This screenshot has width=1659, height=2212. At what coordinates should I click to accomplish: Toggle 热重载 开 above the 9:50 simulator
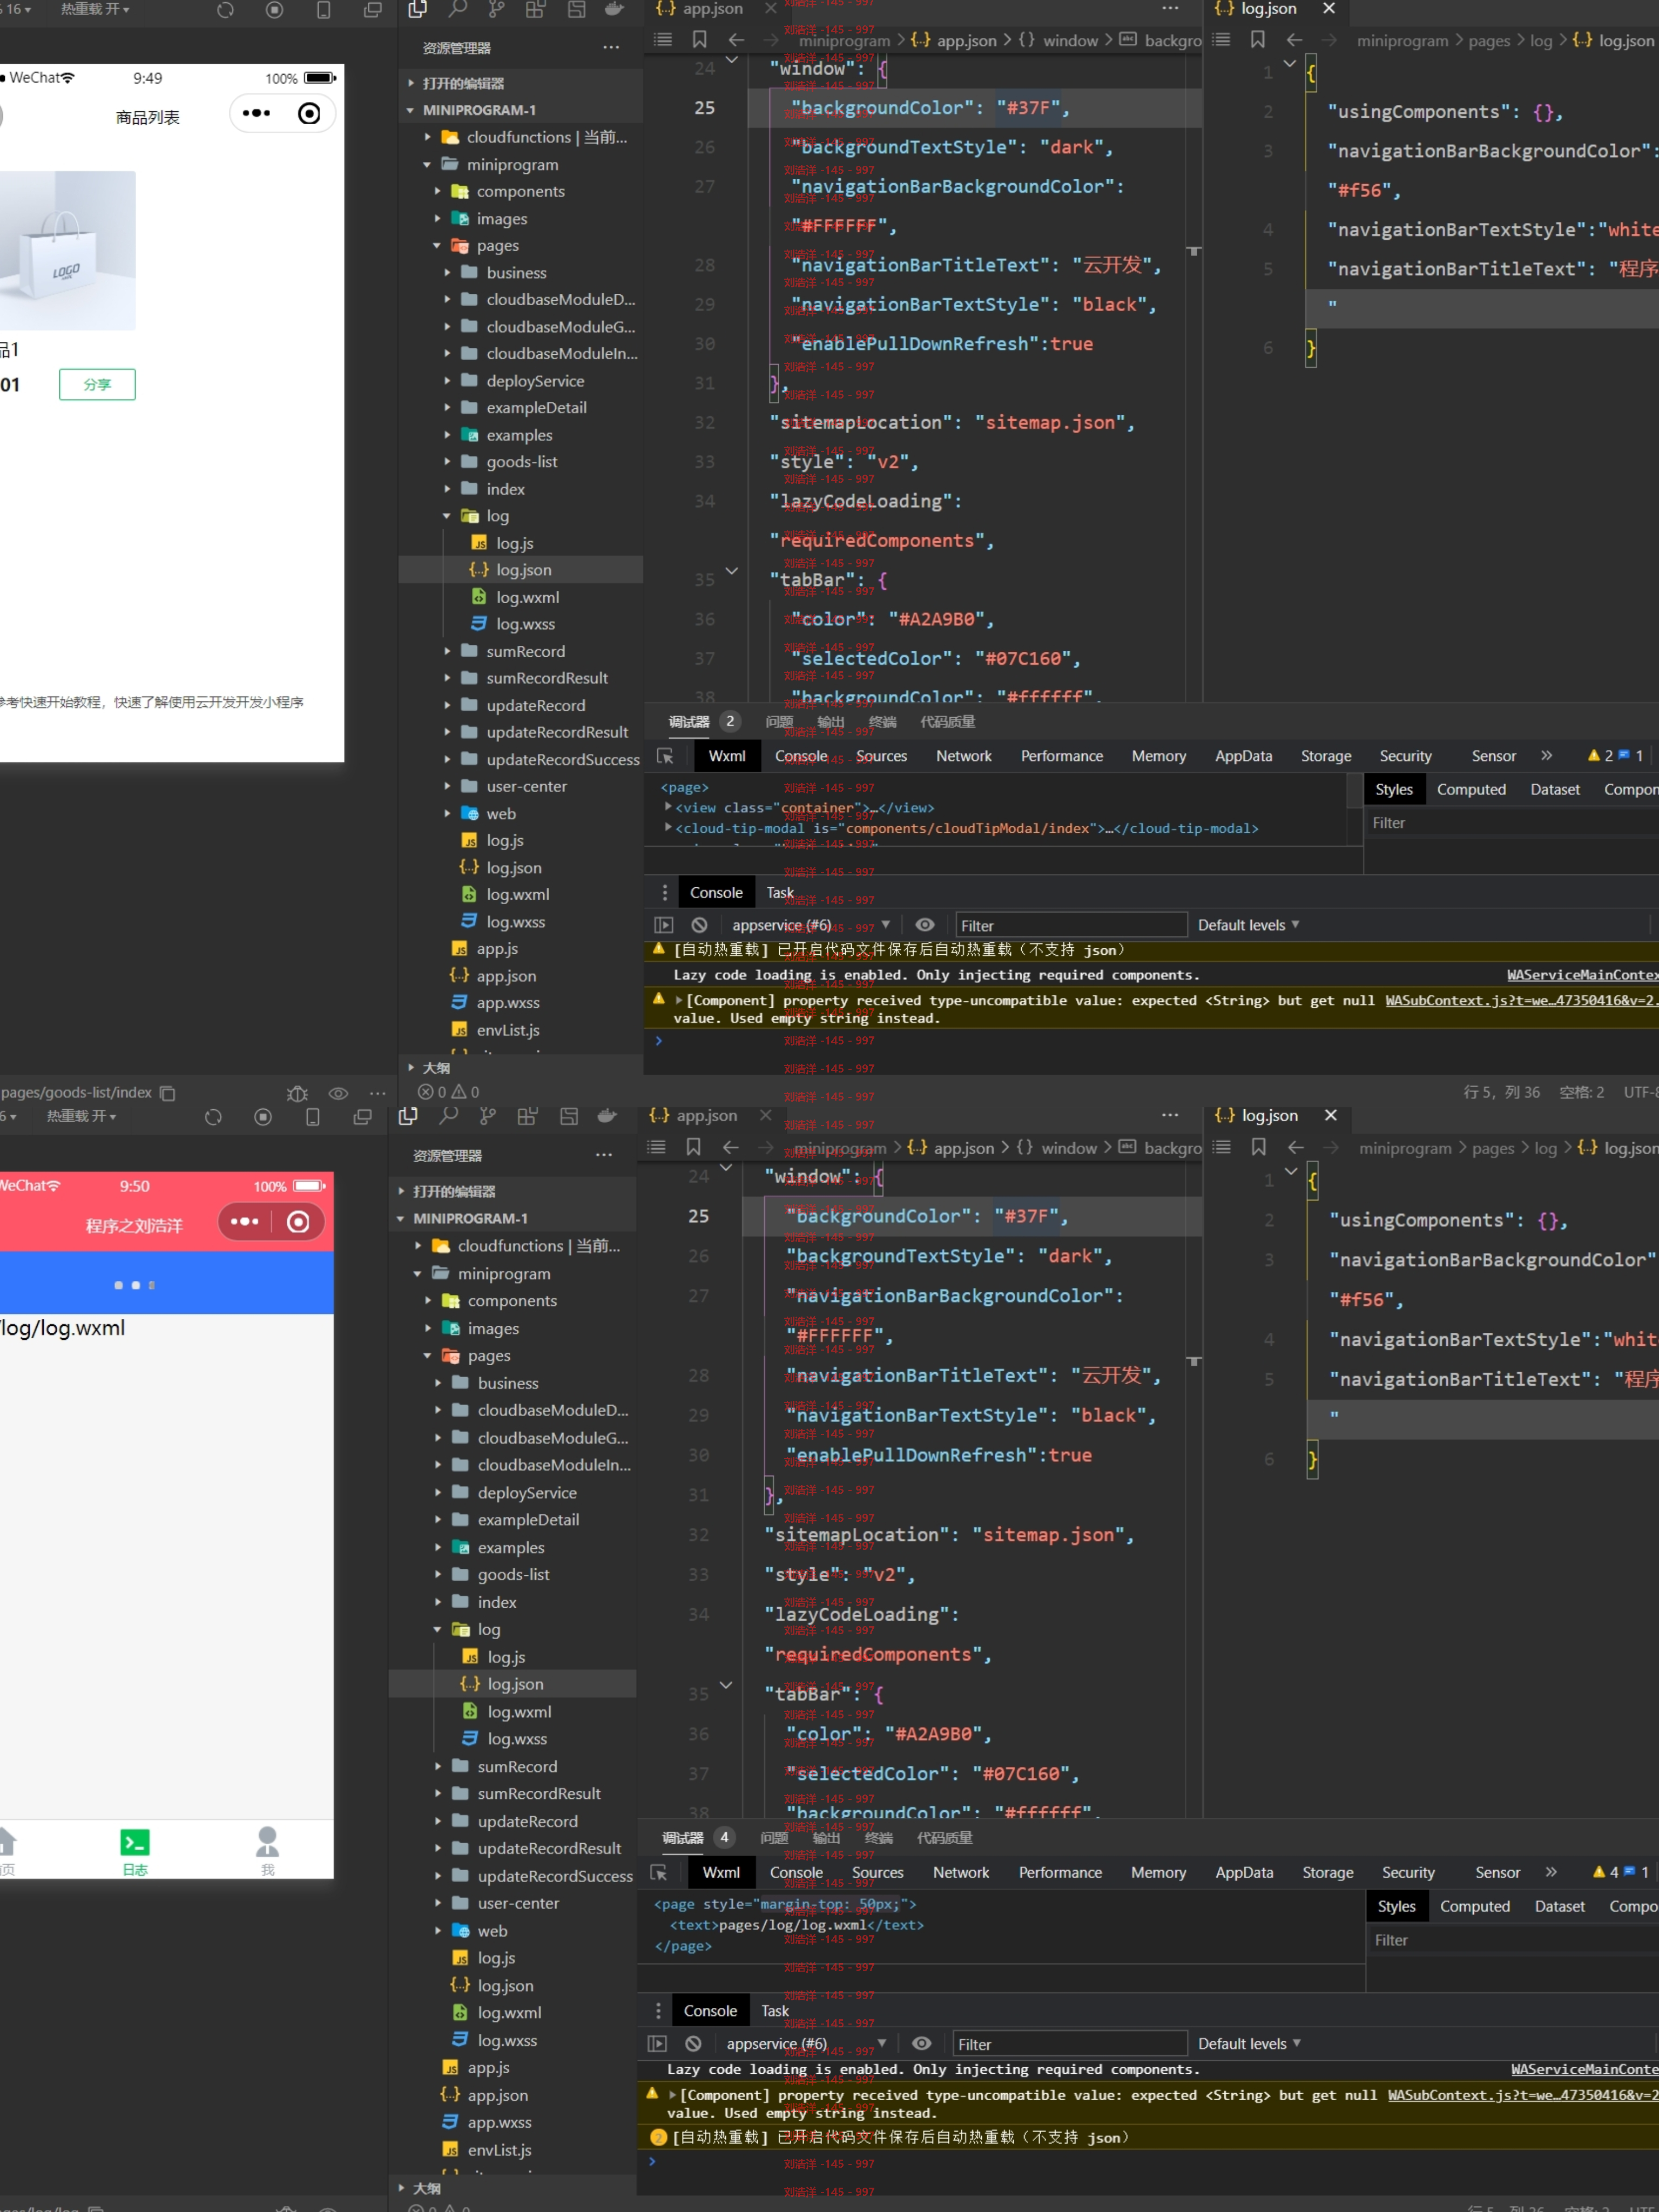click(81, 1116)
